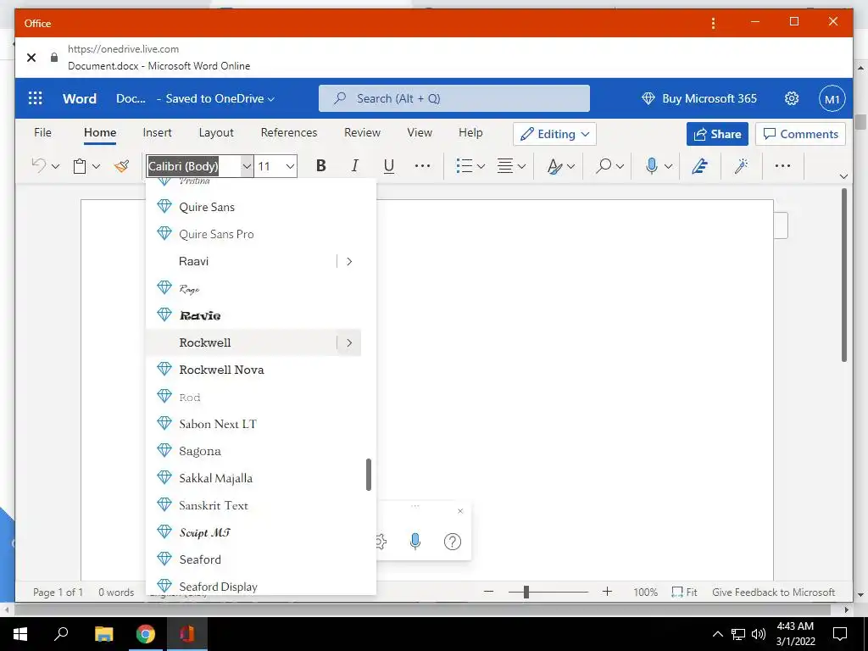Click the Fit zoom button

coord(684,592)
